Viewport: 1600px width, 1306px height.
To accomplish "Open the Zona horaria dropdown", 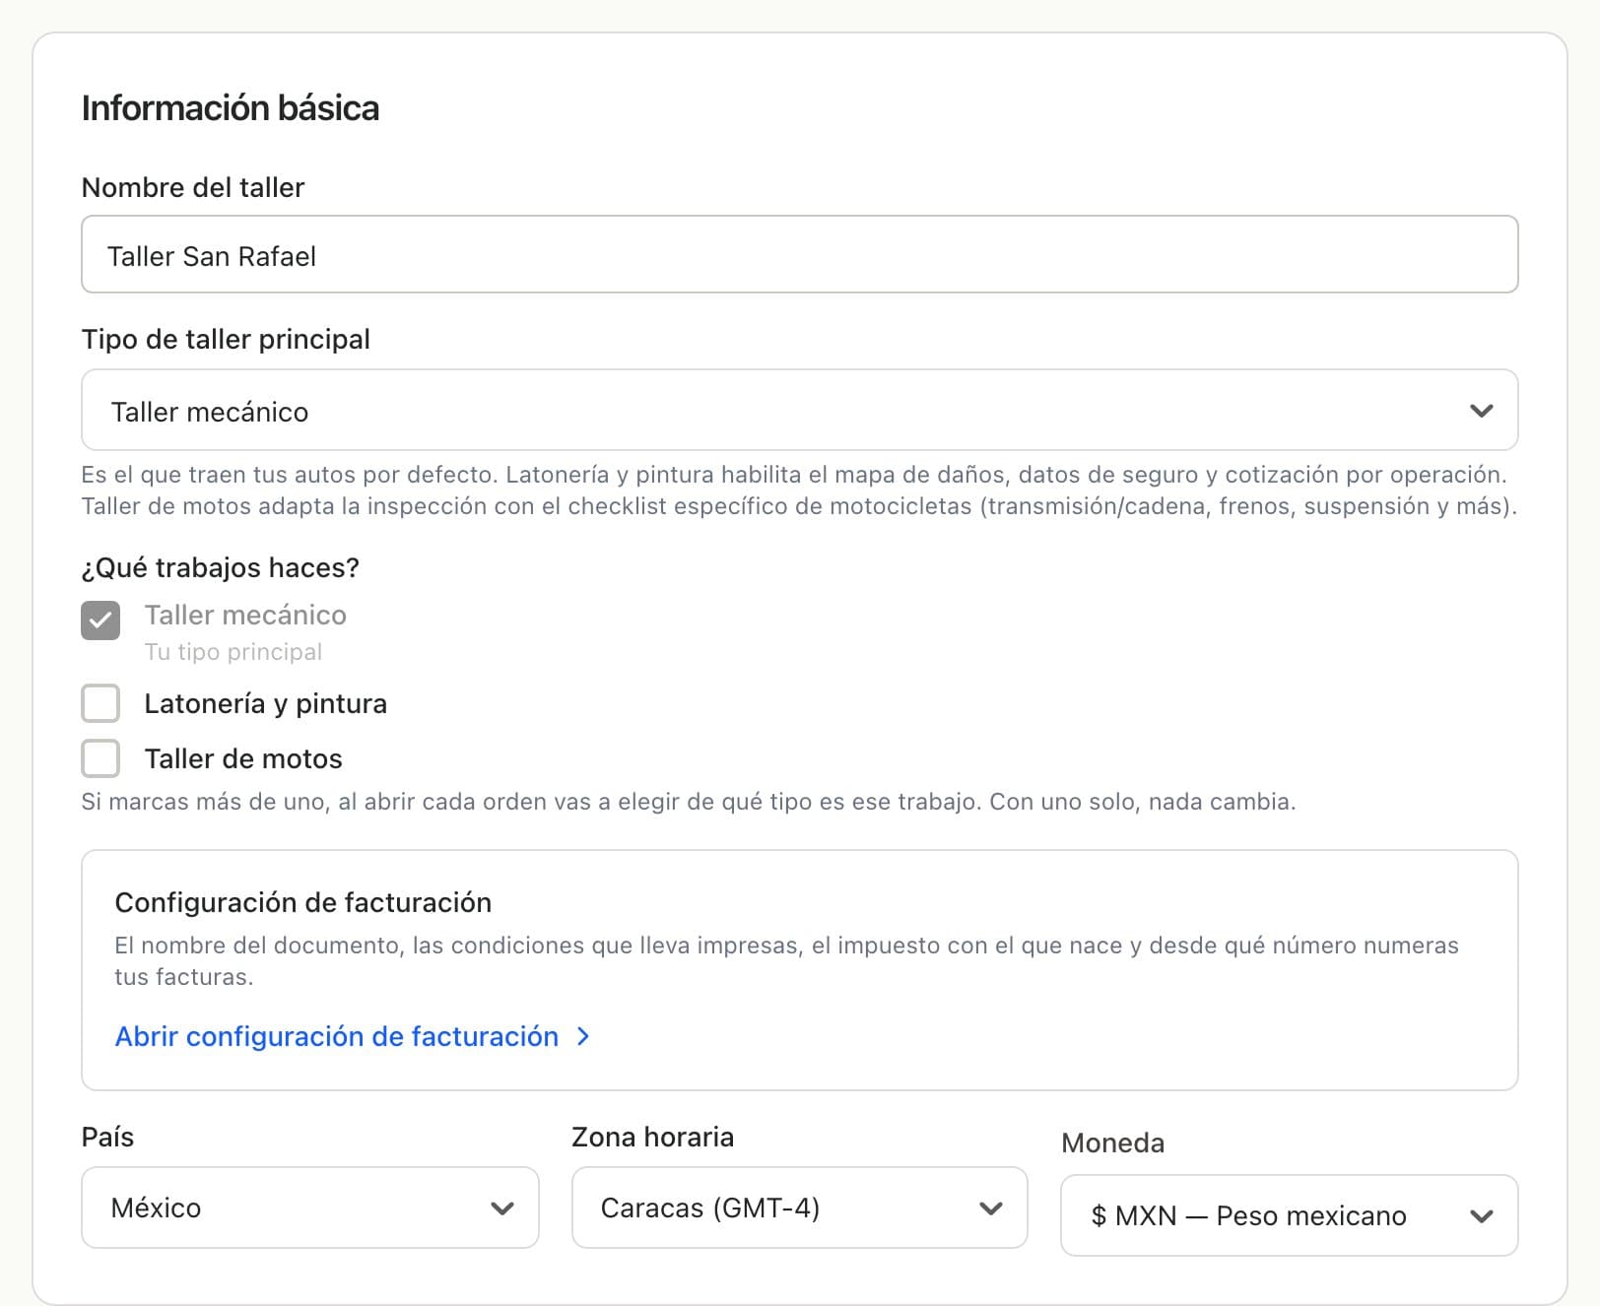I will tap(799, 1208).
